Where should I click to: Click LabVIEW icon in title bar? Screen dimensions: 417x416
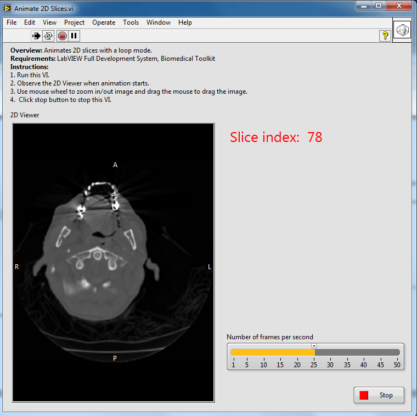8,8
